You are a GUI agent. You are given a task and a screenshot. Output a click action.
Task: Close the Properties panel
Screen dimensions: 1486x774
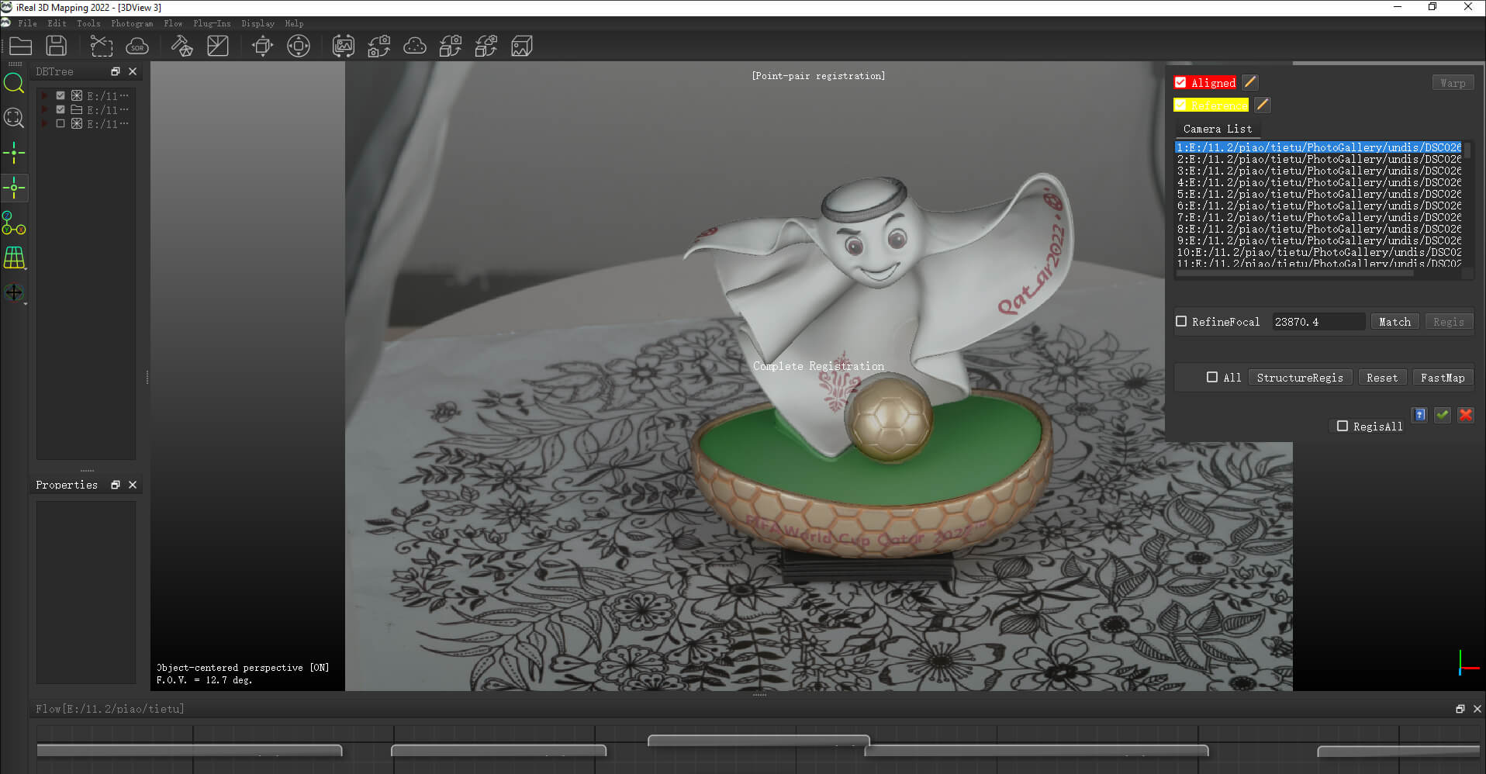coord(133,485)
